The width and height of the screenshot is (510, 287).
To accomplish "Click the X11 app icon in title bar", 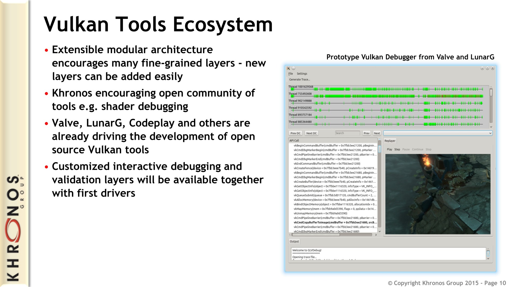I will click(288, 68).
